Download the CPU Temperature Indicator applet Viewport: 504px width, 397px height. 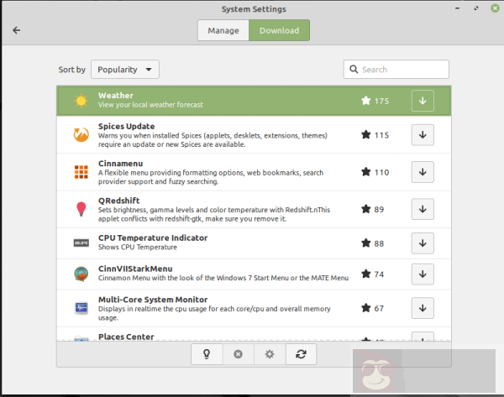pos(423,243)
